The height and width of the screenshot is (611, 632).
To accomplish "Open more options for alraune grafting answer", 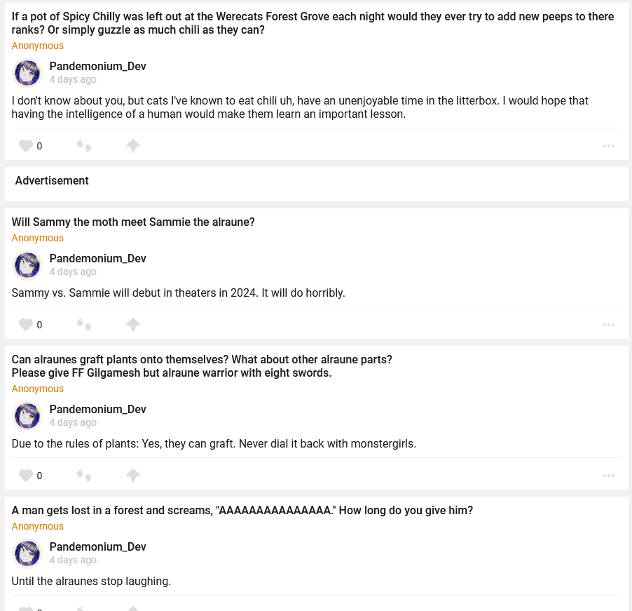I will point(608,476).
